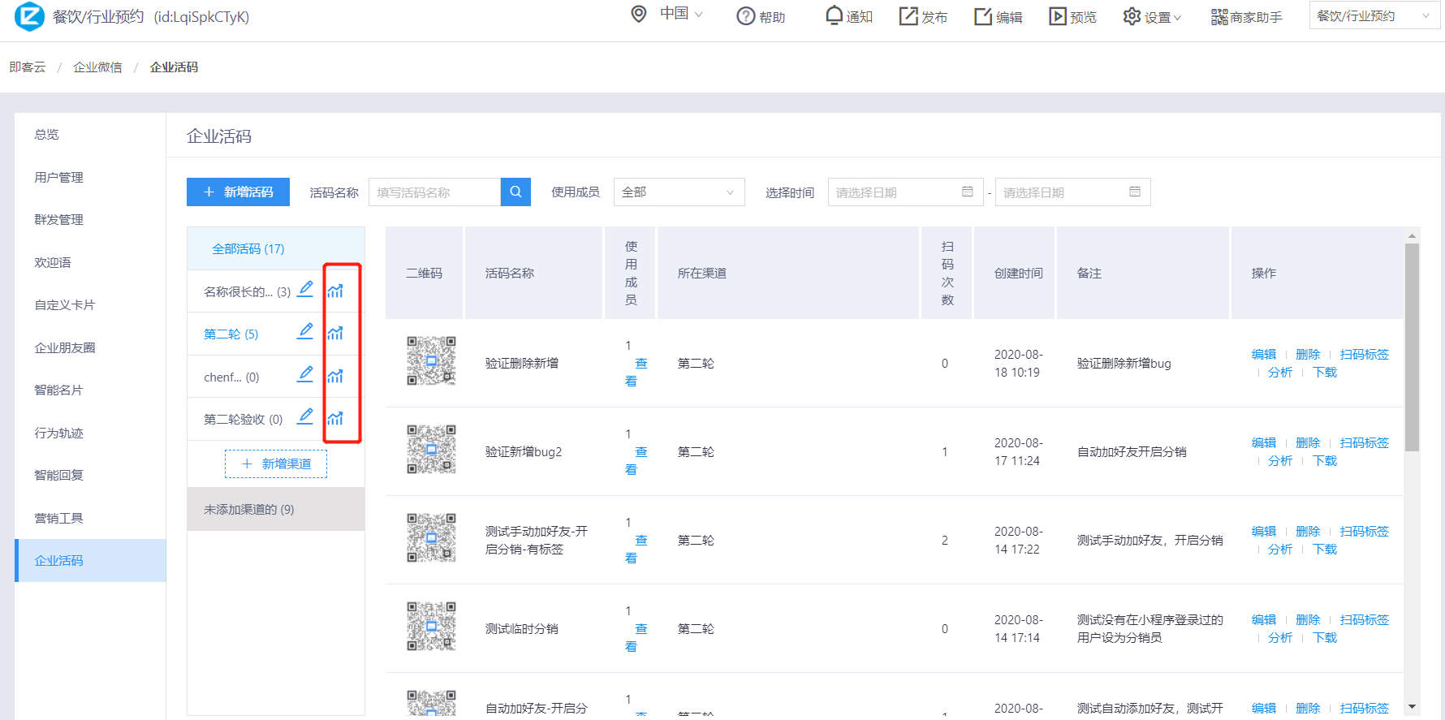
Task: Open help via question mark icon
Action: 746,16
